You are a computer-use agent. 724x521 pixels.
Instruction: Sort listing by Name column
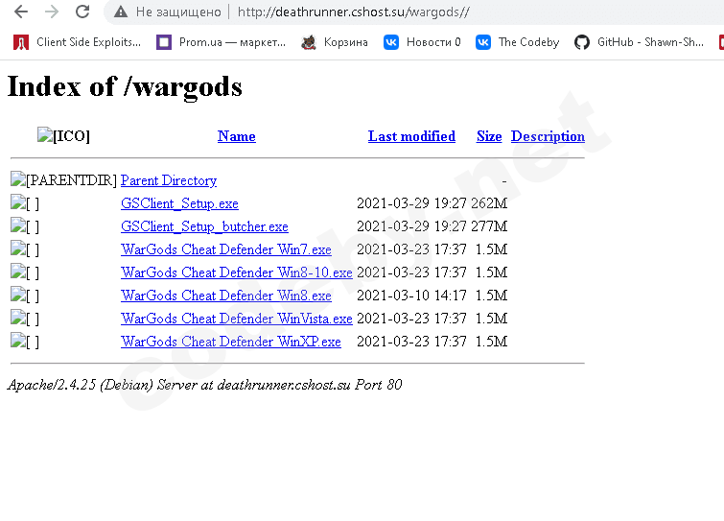237,136
